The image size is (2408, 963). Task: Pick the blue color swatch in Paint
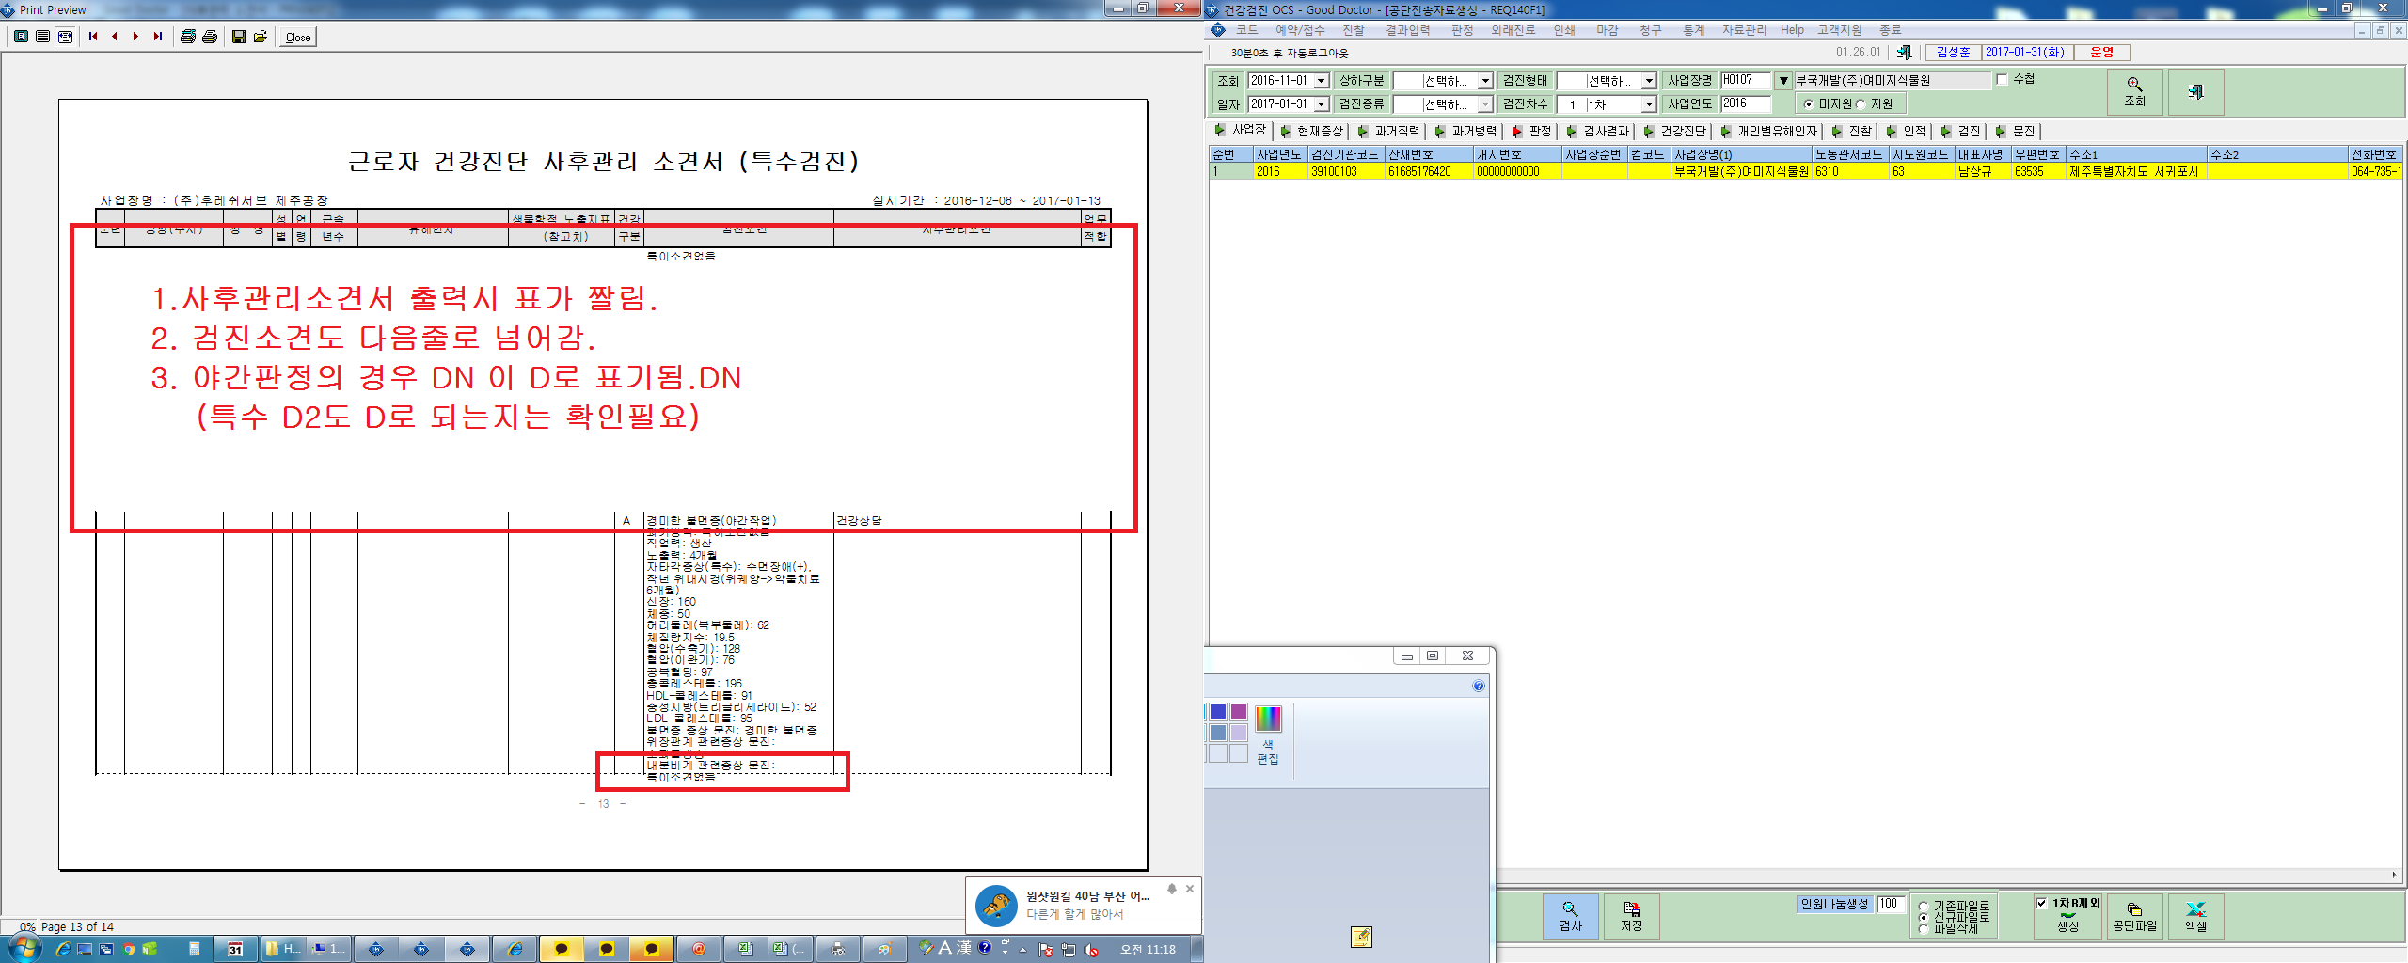click(x=1218, y=712)
